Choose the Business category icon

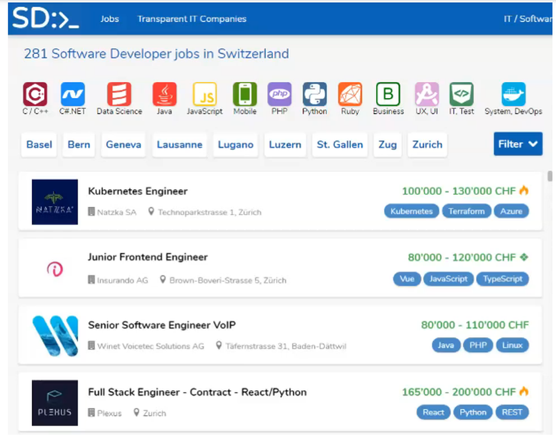[x=388, y=94]
